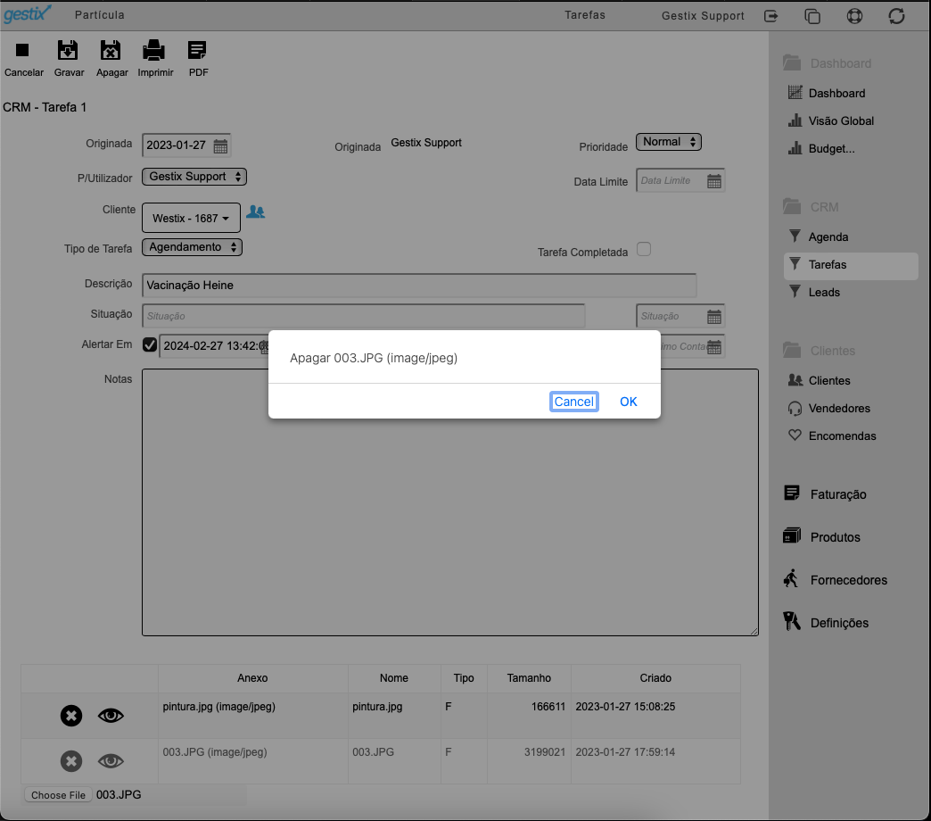
Task: Open Clientes item in the sidebar
Action: pos(828,381)
